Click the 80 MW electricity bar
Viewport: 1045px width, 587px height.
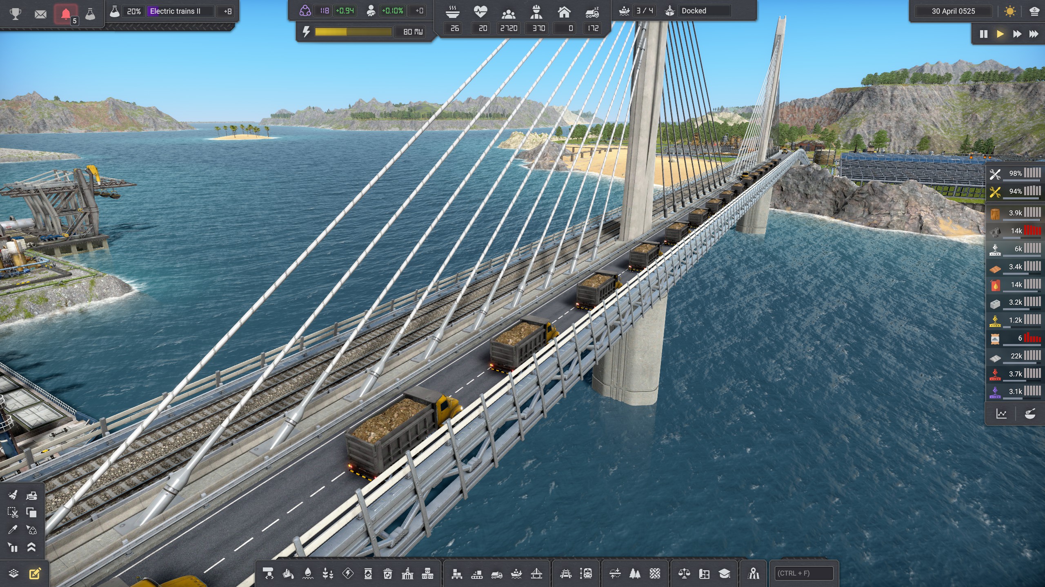click(353, 32)
